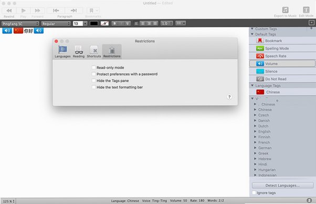This screenshot has height=204, width=316.
Task: Toggle the Ignore tags checkbox
Action: (254, 193)
